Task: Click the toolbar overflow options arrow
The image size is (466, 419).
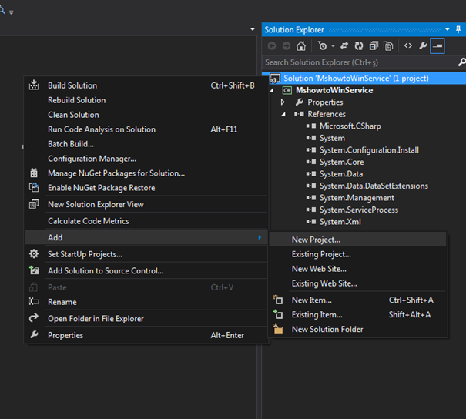Action: 12,12
